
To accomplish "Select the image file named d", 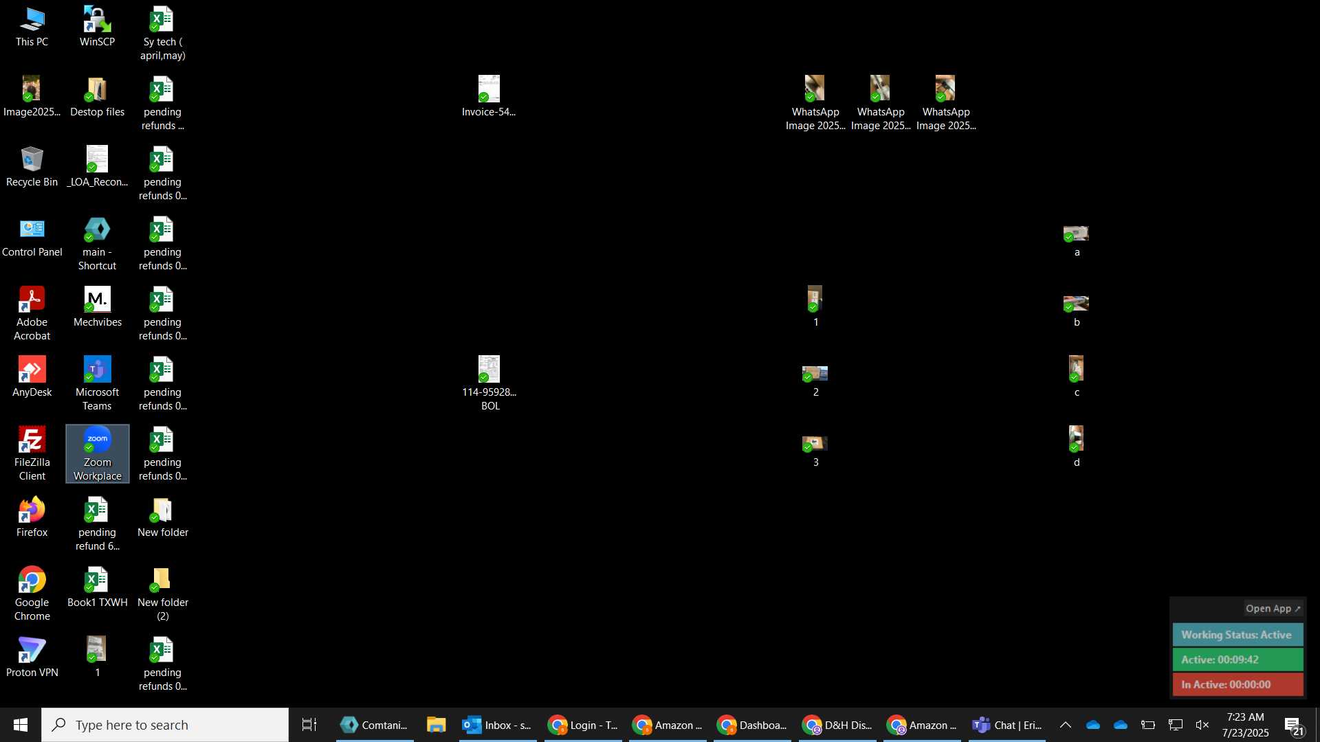I will (x=1077, y=447).
